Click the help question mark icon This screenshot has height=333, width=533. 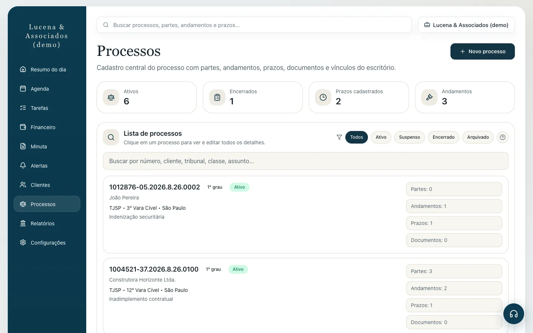pyautogui.click(x=502, y=137)
